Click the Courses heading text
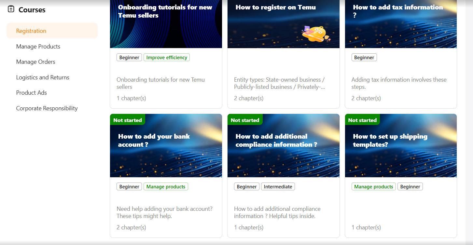The image size is (473, 245). [x=32, y=10]
